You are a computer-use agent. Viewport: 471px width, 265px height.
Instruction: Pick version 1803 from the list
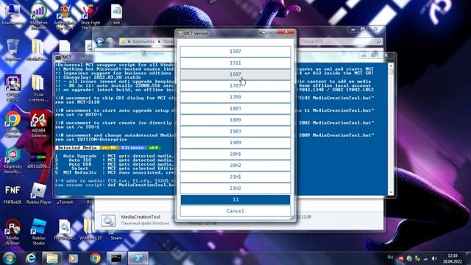point(235,108)
